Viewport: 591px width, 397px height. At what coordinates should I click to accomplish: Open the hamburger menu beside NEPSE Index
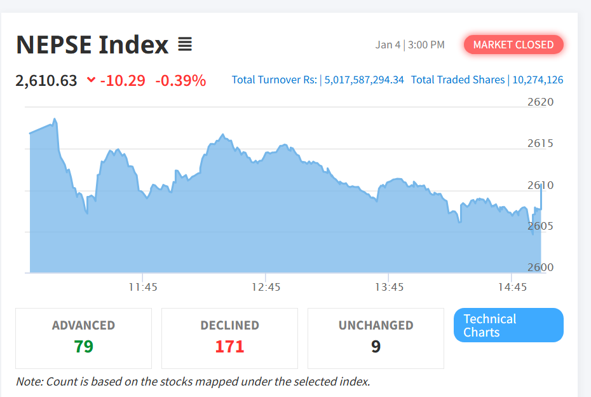[184, 45]
